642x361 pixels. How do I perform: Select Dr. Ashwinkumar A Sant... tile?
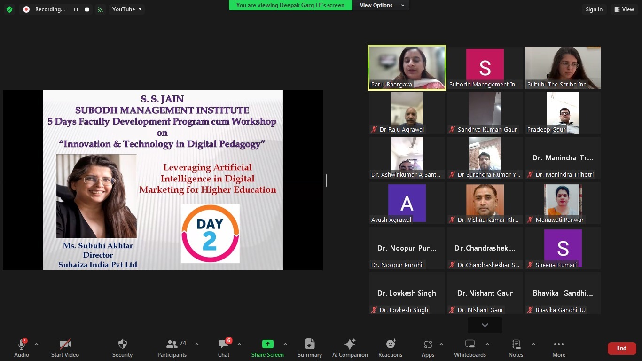(407, 158)
